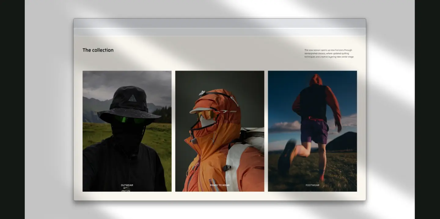
Task: Click the browser toolbar strip below title bar
Action: [x=220, y=32]
